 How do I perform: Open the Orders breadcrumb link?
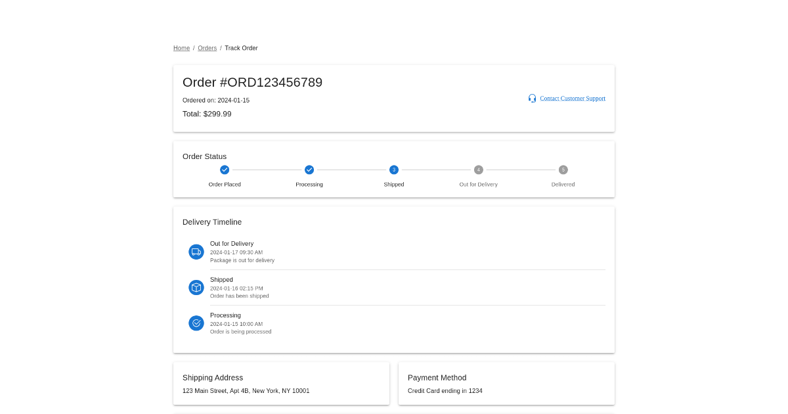click(x=207, y=48)
